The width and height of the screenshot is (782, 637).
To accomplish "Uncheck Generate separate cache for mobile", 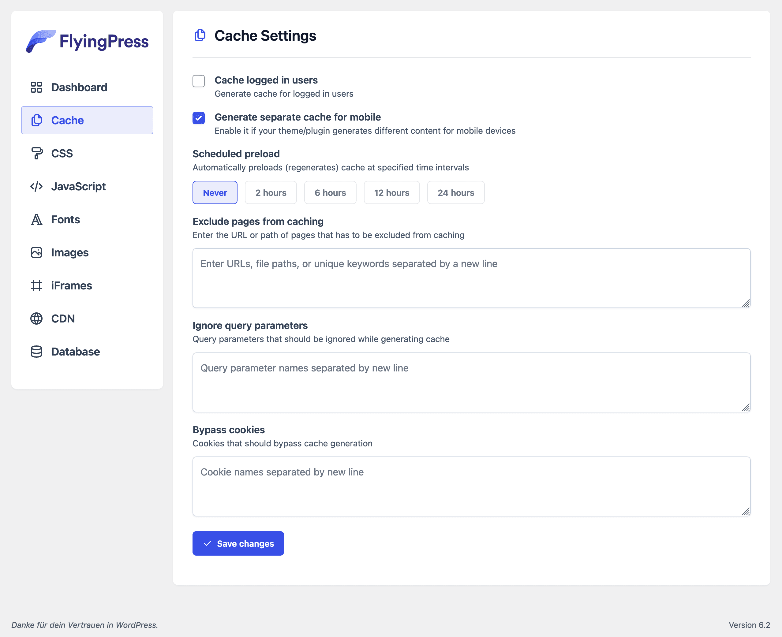I will pyautogui.click(x=199, y=118).
